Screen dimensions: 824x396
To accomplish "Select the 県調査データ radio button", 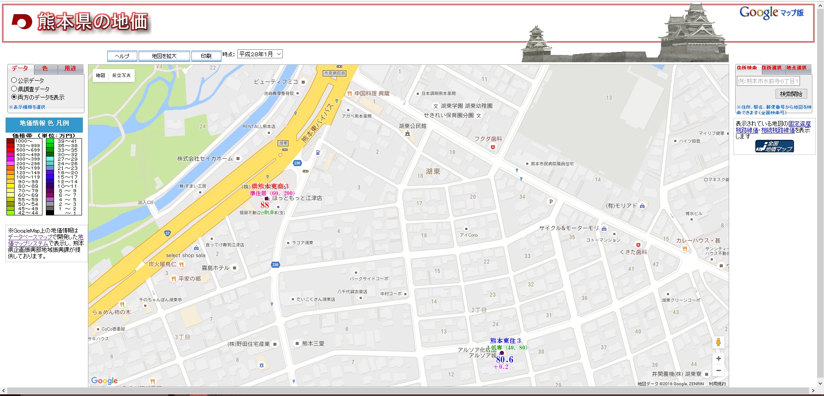I will click(x=14, y=89).
